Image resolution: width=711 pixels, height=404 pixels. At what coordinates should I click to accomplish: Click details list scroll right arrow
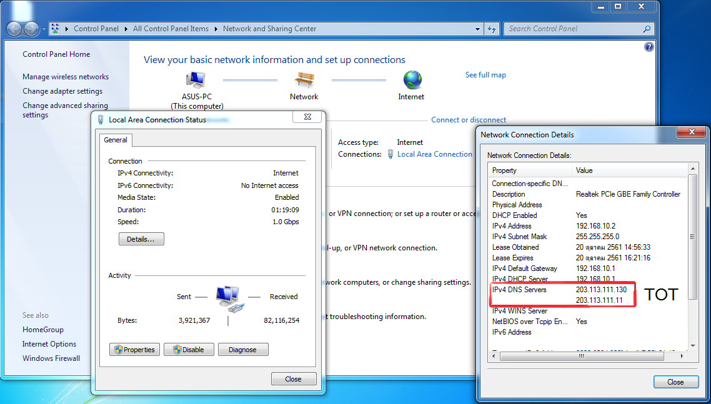[683, 357]
